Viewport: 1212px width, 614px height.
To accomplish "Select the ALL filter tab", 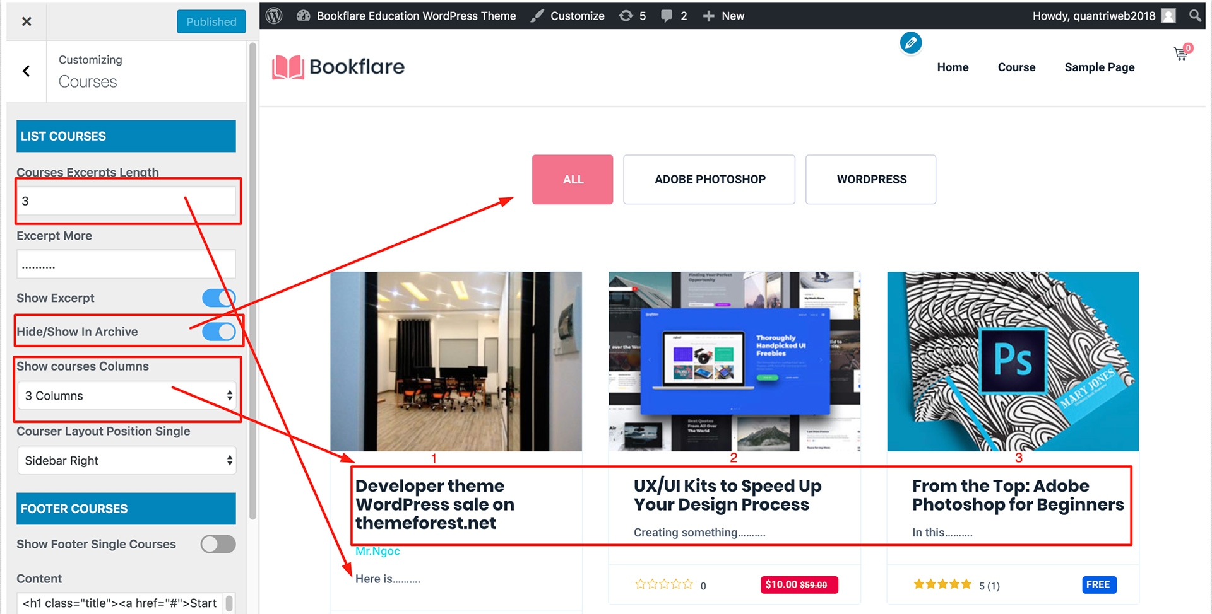I will click(x=573, y=179).
